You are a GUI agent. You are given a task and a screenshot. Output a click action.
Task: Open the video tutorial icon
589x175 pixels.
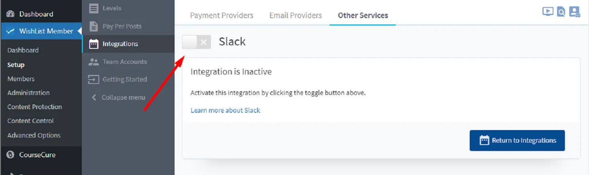pos(548,11)
